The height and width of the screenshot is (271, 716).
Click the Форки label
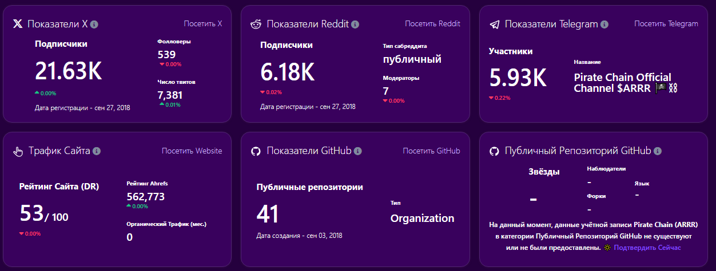click(x=596, y=196)
